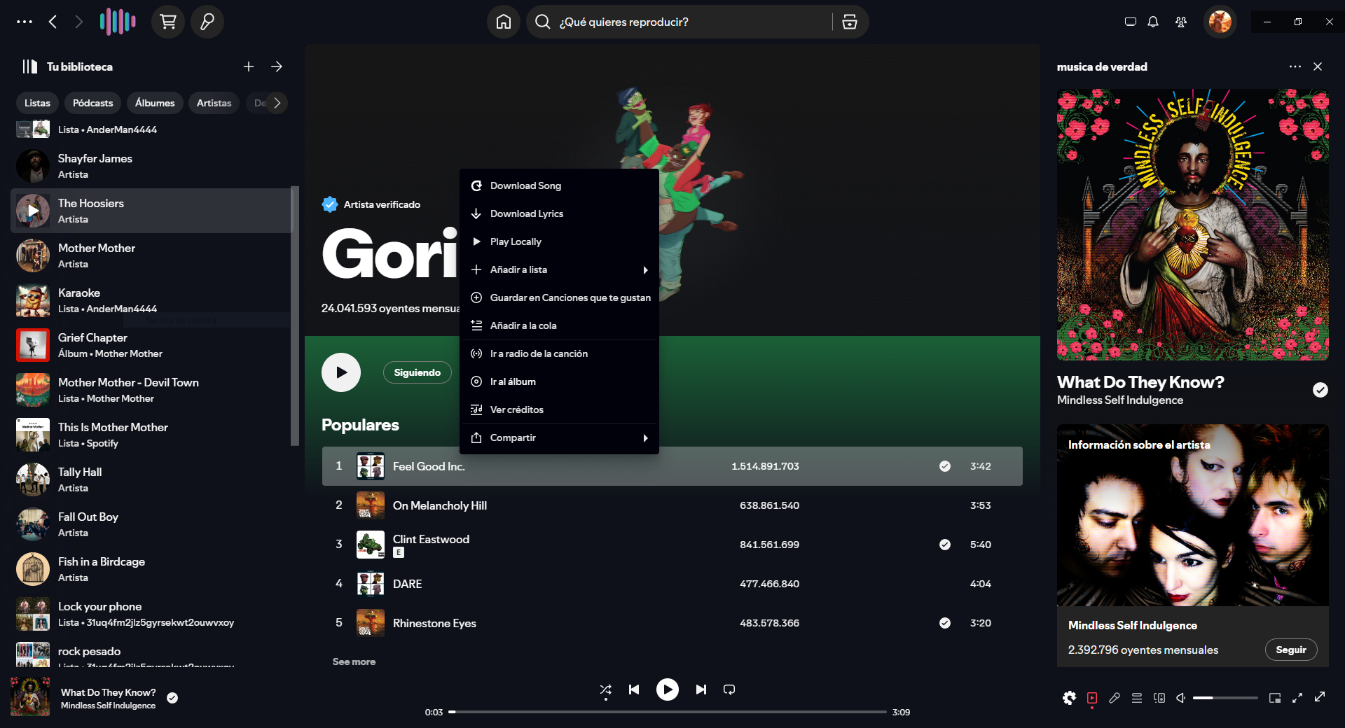Toggle saved checkmark in now-playing bar
The height and width of the screenshot is (728, 1345).
pos(172,698)
